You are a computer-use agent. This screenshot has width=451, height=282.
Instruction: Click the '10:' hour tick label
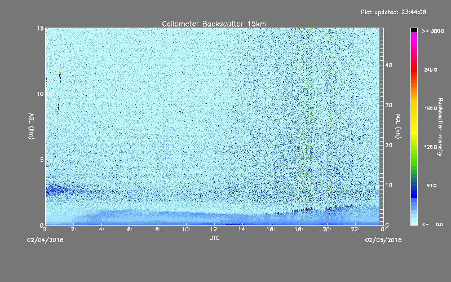tap(186, 230)
